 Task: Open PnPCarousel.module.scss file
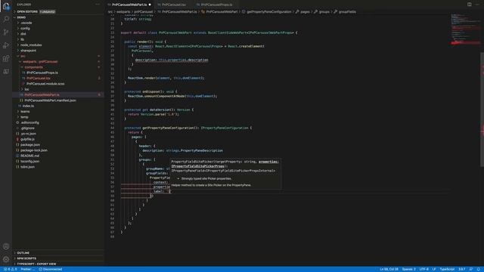[x=45, y=84]
